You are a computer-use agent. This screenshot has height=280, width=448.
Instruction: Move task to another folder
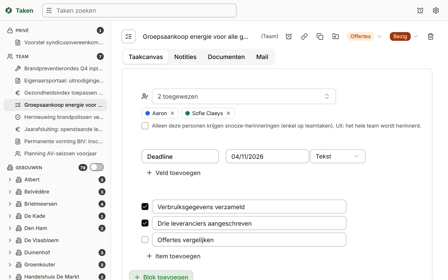pyautogui.click(x=335, y=36)
